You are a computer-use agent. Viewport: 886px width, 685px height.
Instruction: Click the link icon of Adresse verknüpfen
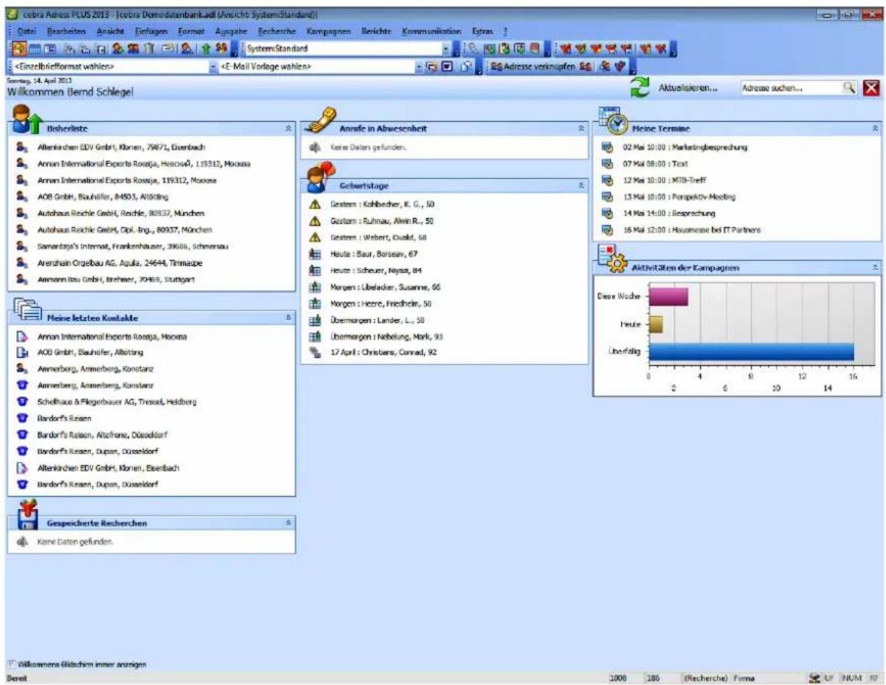[x=496, y=67]
